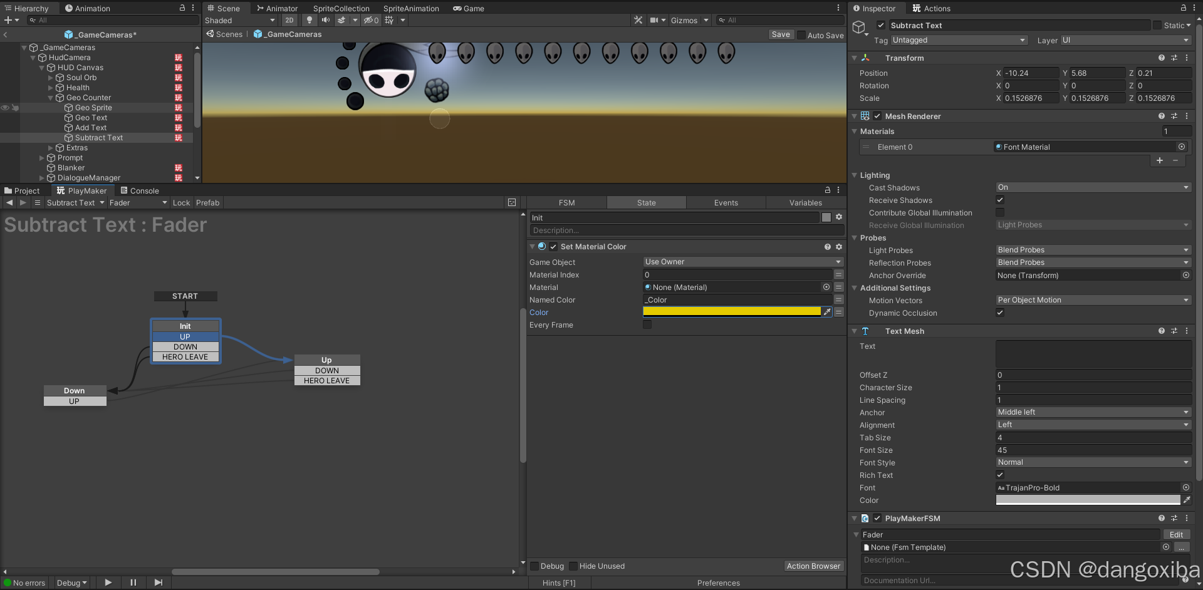Toggle hidden objects visibility icon in Scene toolbar
This screenshot has width=1203, height=590.
371,20
